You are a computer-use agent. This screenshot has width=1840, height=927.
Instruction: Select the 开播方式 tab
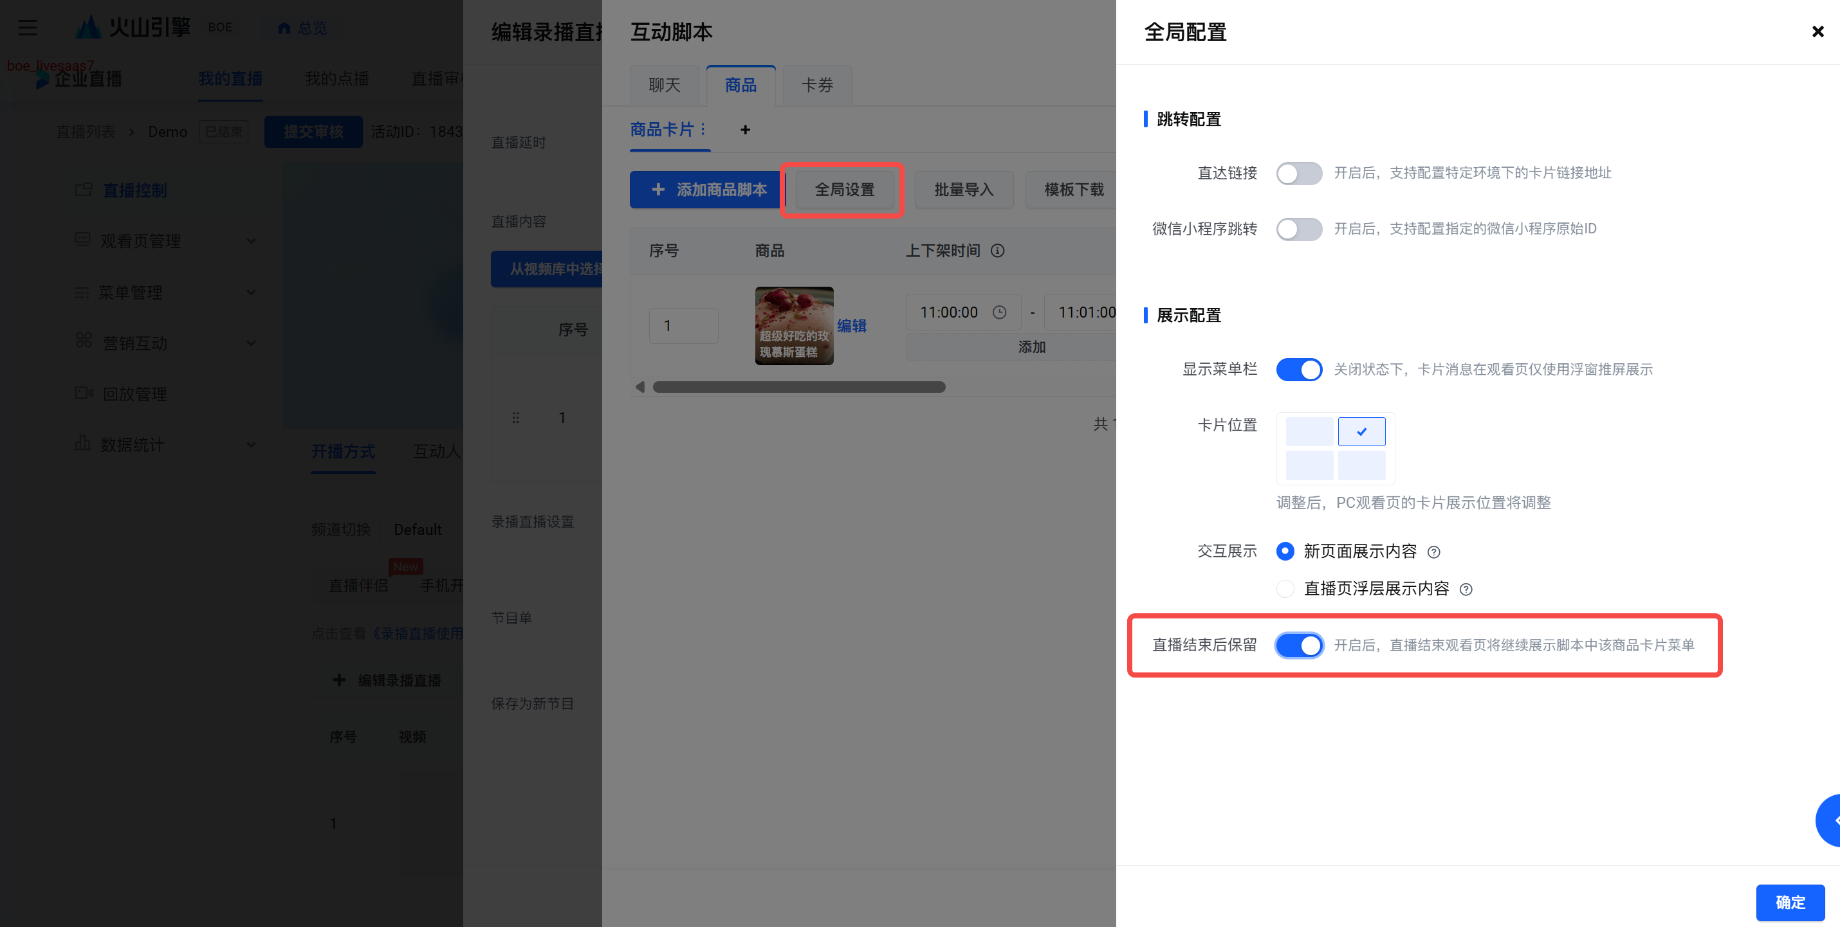coord(343,452)
